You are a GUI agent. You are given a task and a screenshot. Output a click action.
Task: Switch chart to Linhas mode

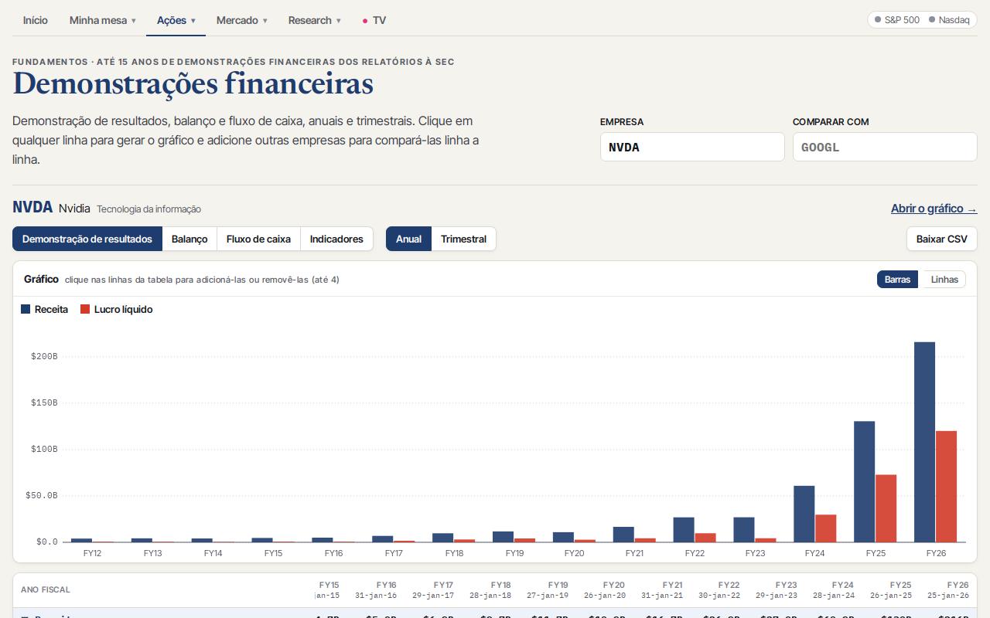(944, 280)
